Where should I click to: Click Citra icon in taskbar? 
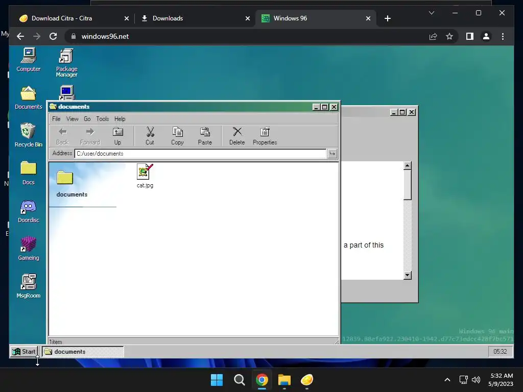pyautogui.click(x=307, y=380)
